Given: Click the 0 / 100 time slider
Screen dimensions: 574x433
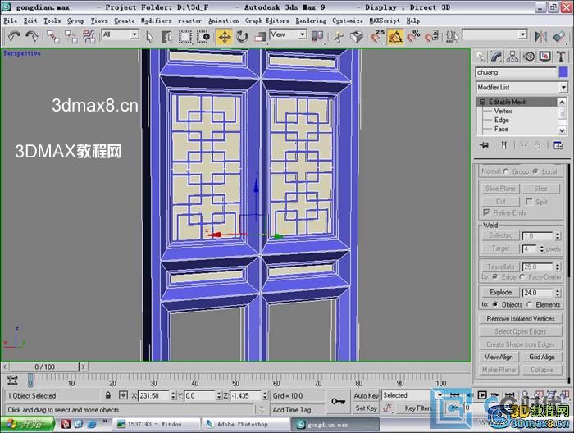Looking at the screenshot, I should [44, 367].
